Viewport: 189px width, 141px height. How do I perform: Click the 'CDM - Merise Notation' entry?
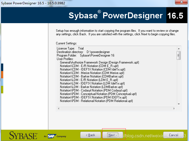click(x=92, y=73)
